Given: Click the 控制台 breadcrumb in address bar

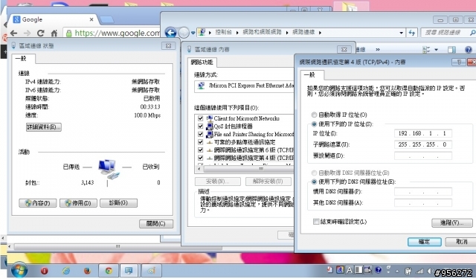Looking at the screenshot, I should pos(223,32).
